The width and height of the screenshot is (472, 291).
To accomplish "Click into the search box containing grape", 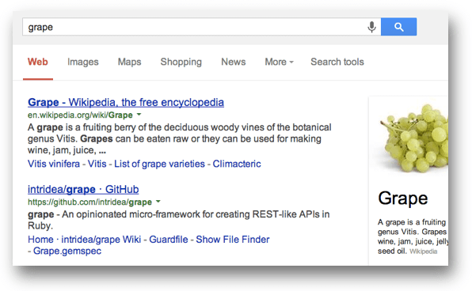I will (194, 27).
